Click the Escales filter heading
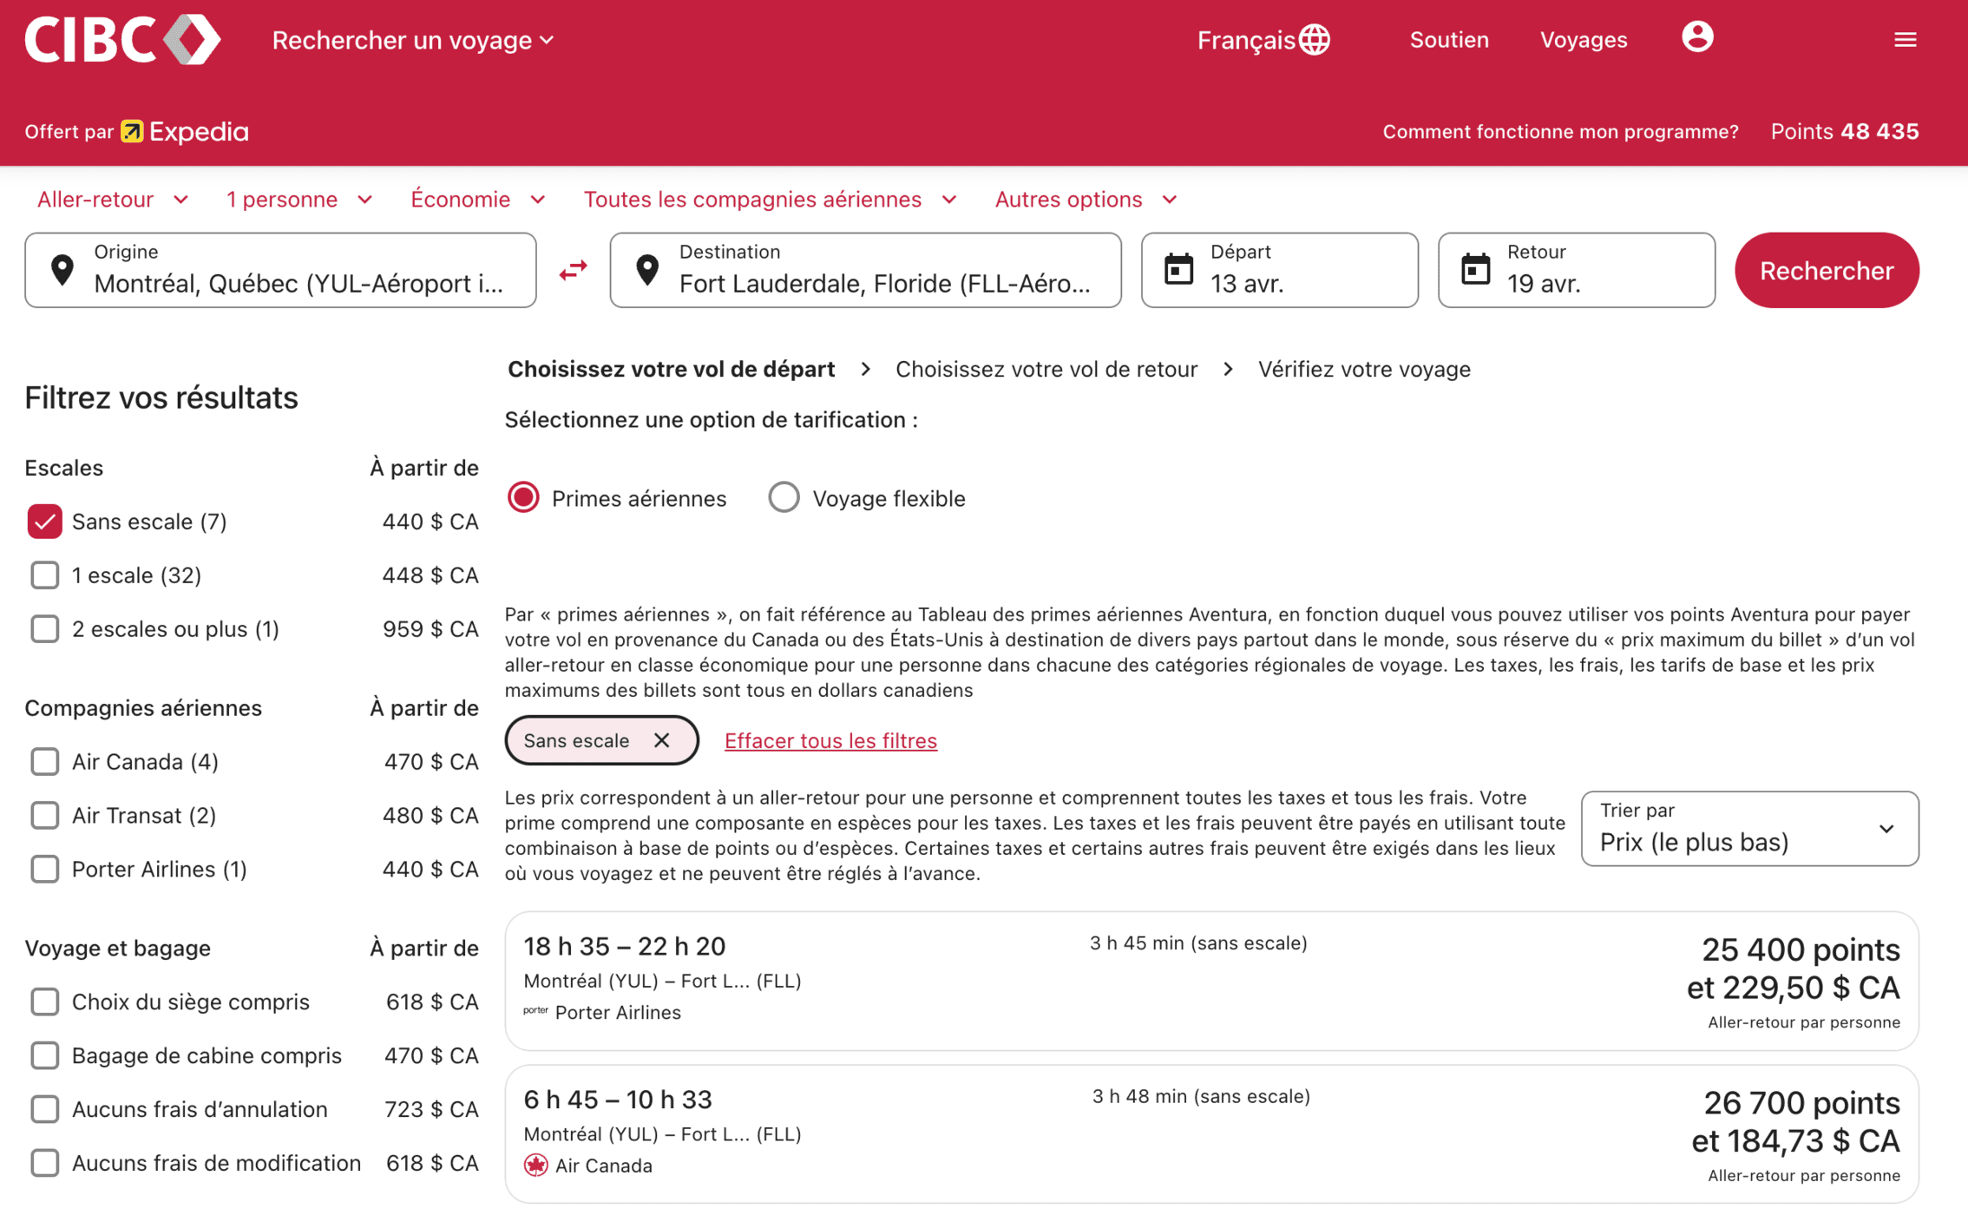1968x1215 pixels. 63,469
